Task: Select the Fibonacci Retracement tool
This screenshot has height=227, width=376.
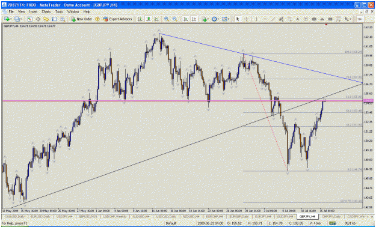Action: click(290, 19)
